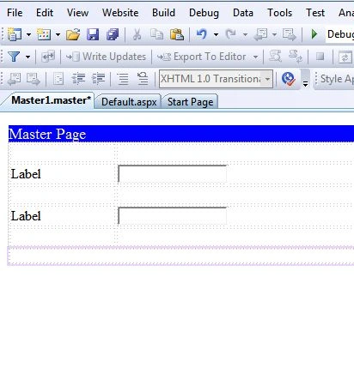The width and height of the screenshot is (354, 373).
Task: Click the refresh icon in data toolbar
Action: 345,57
